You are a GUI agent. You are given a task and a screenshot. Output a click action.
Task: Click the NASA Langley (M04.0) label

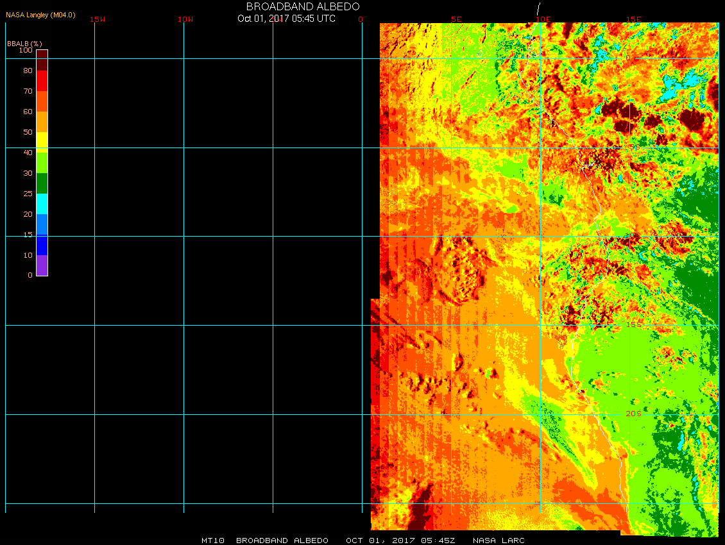40,15
